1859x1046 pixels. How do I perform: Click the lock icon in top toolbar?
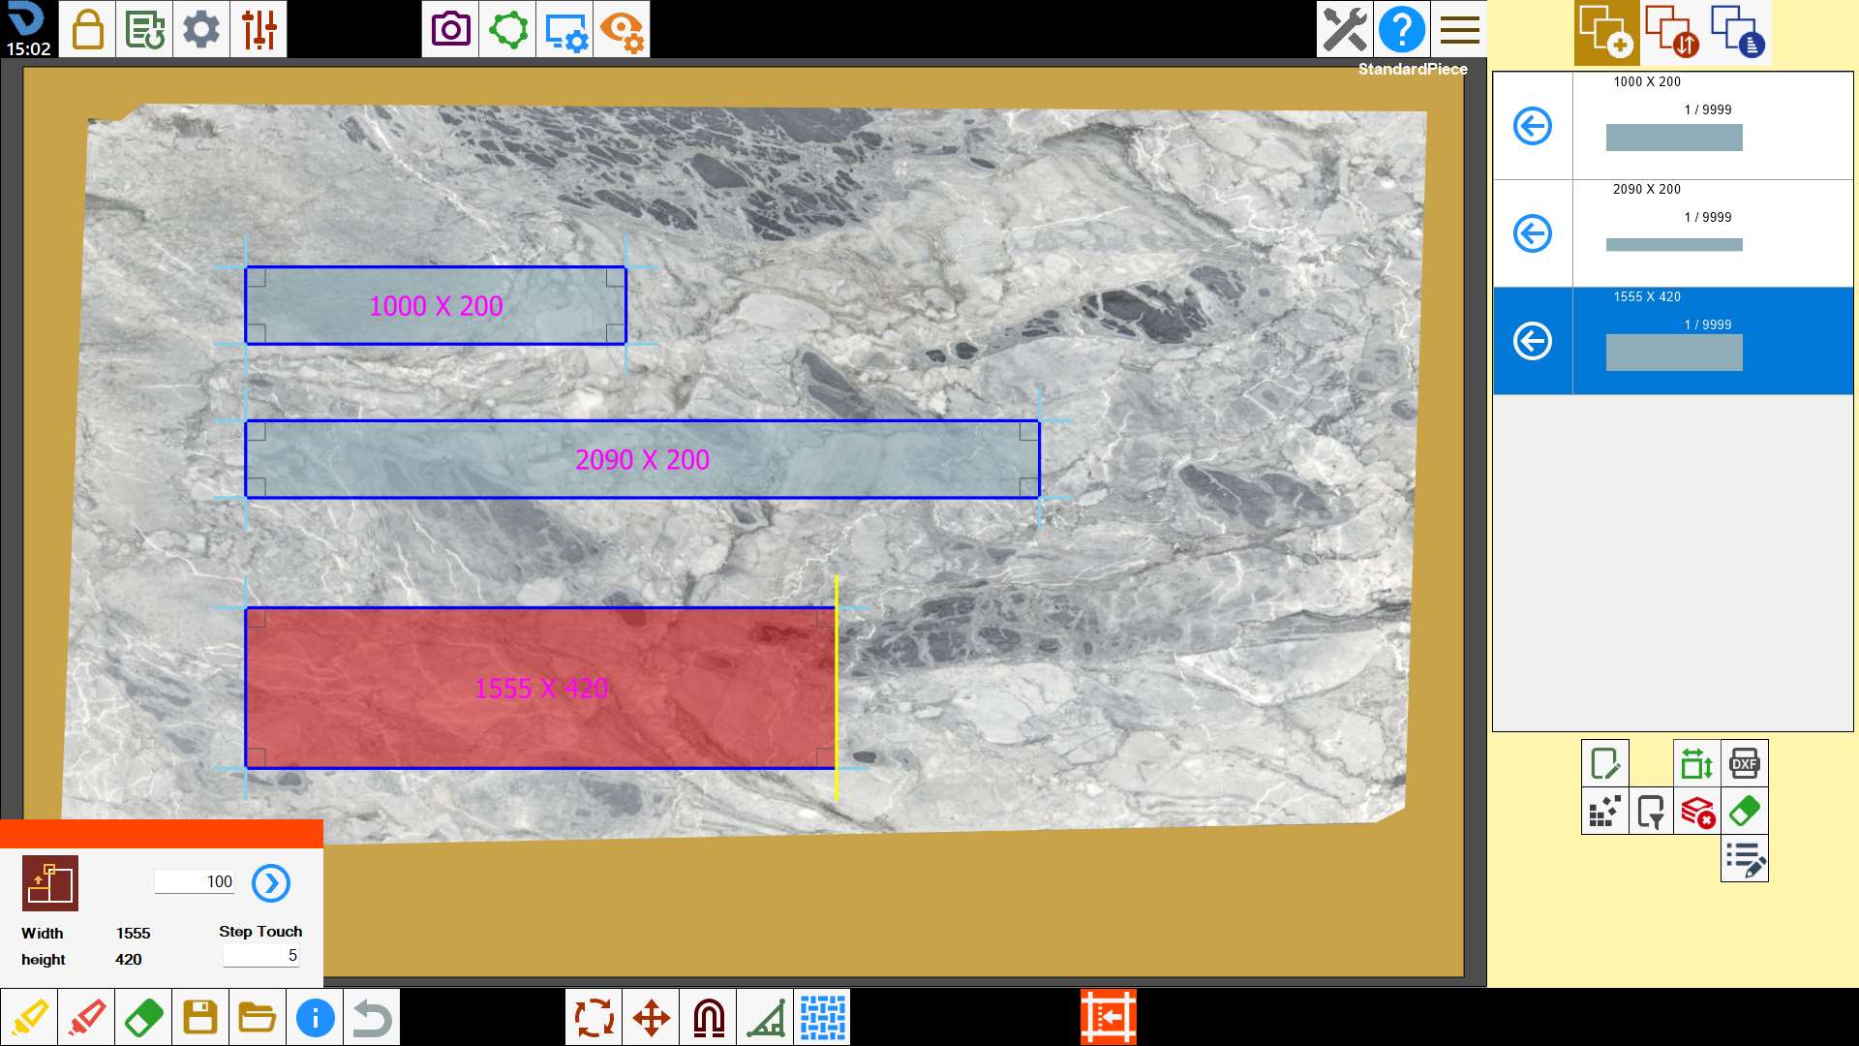(87, 29)
